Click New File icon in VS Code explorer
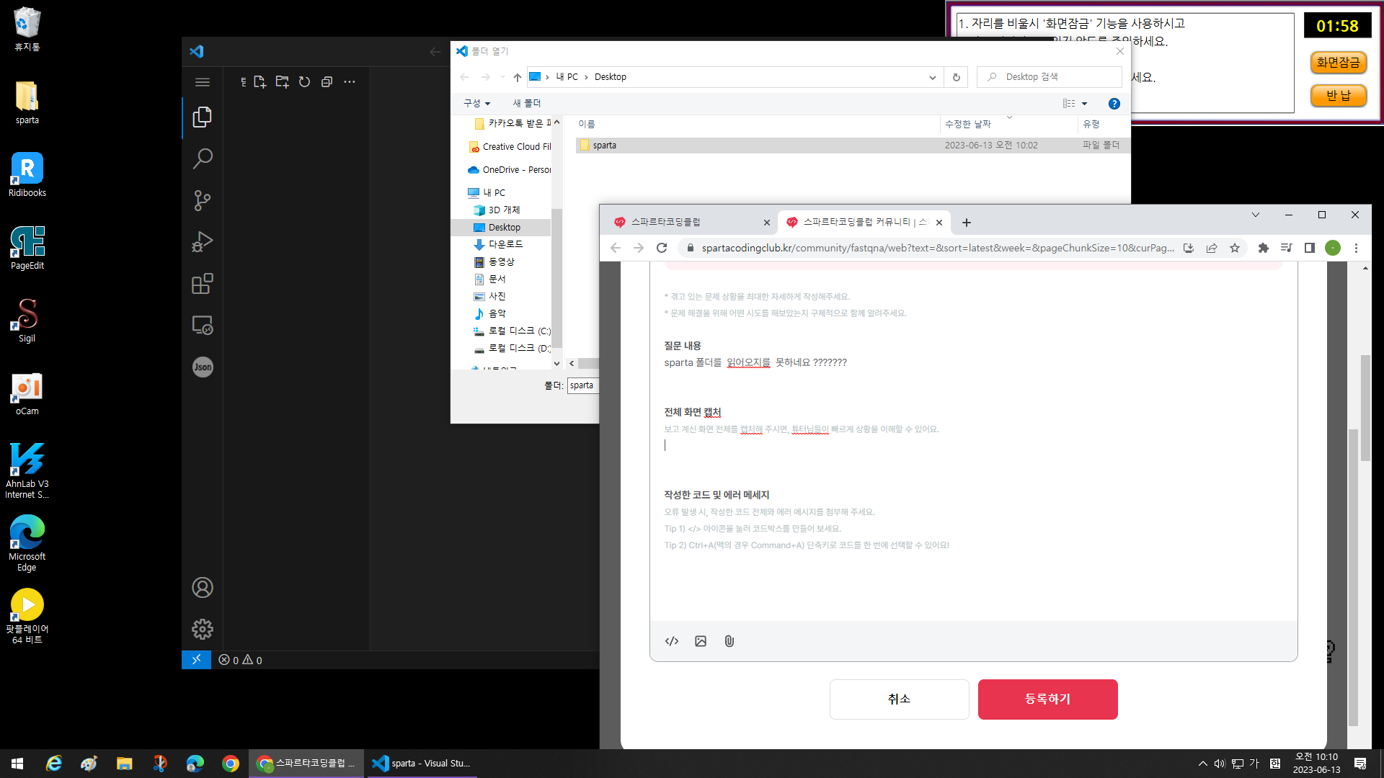The height and width of the screenshot is (778, 1384). tap(259, 82)
